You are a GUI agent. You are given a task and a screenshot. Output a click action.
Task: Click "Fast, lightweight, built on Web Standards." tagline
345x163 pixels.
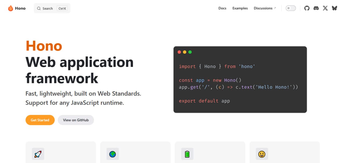(x=83, y=94)
